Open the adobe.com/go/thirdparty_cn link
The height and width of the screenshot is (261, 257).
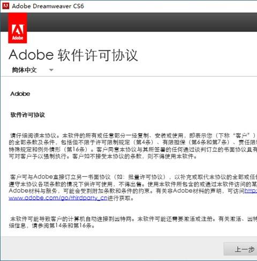click(58, 198)
